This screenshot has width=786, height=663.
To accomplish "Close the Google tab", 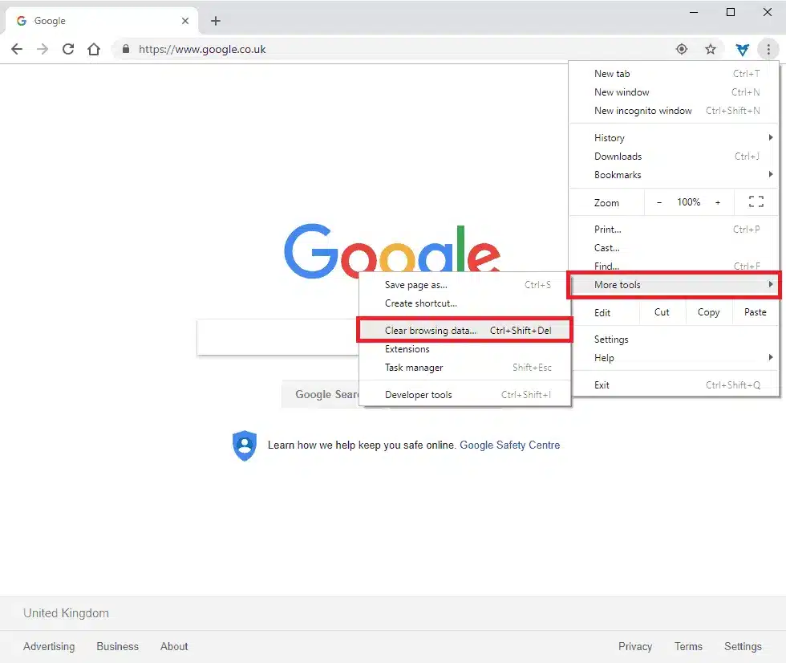I will (x=185, y=21).
